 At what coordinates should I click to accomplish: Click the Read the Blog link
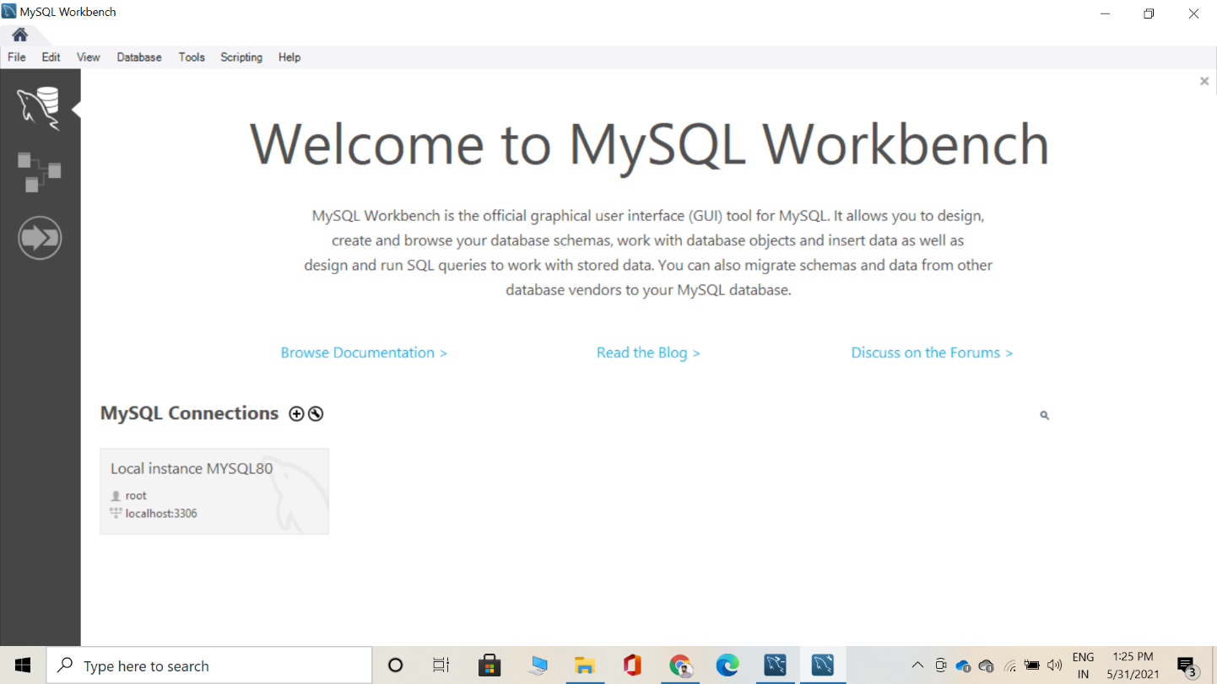pos(648,353)
